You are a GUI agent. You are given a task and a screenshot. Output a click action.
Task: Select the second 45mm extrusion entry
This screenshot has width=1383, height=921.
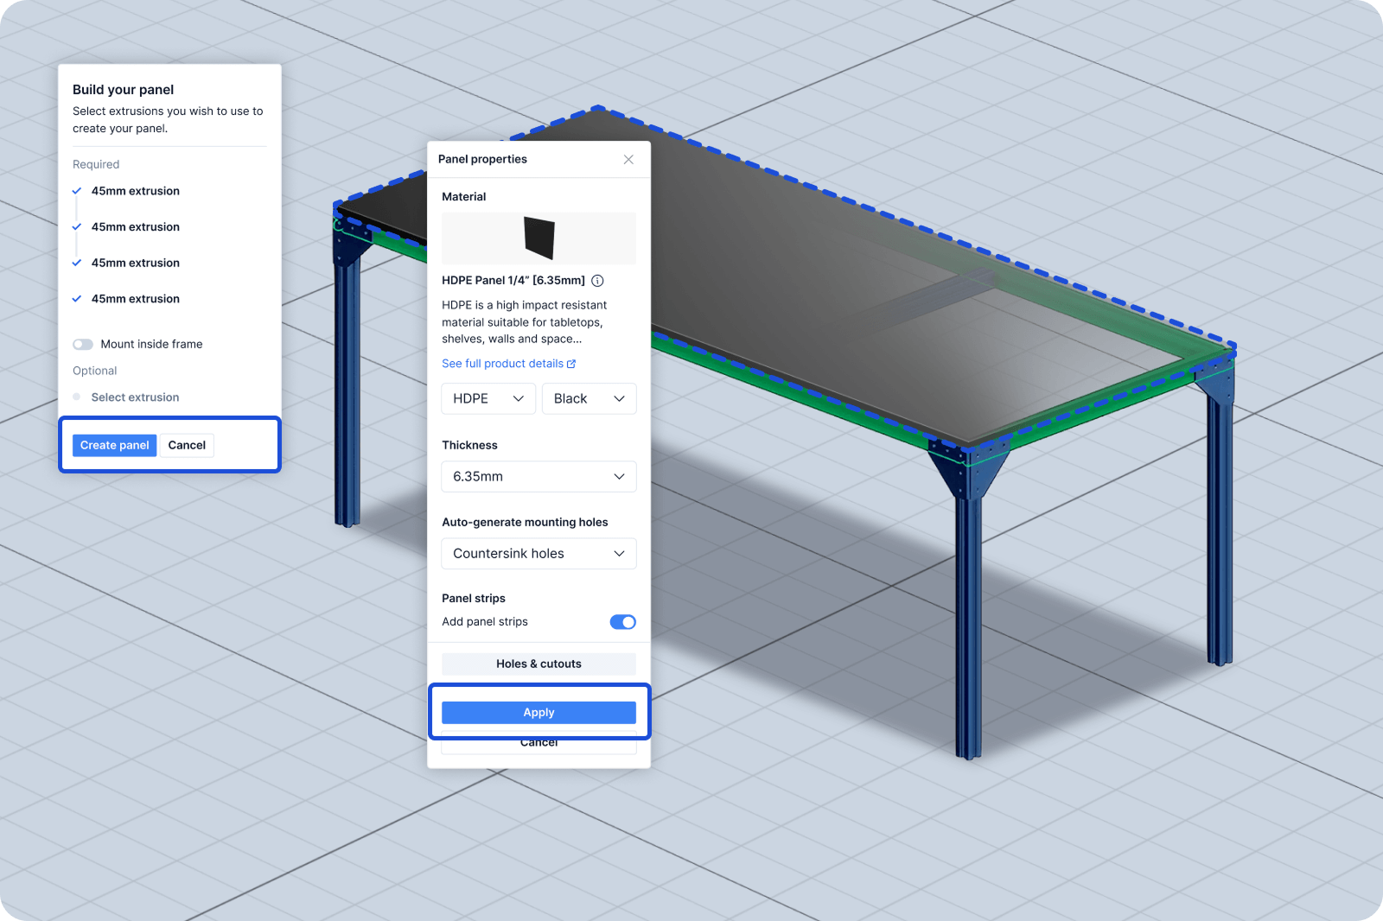(135, 227)
